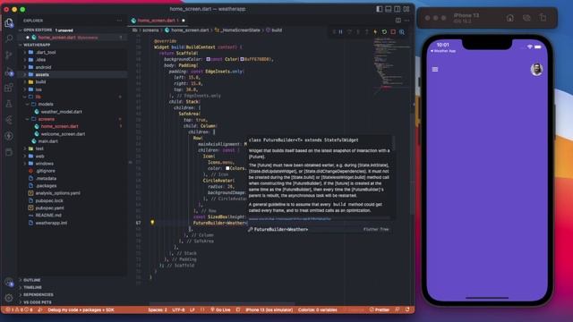Open Source Control view in activity bar
Image resolution: width=573 pixels, height=322 pixels.
[x=9, y=55]
